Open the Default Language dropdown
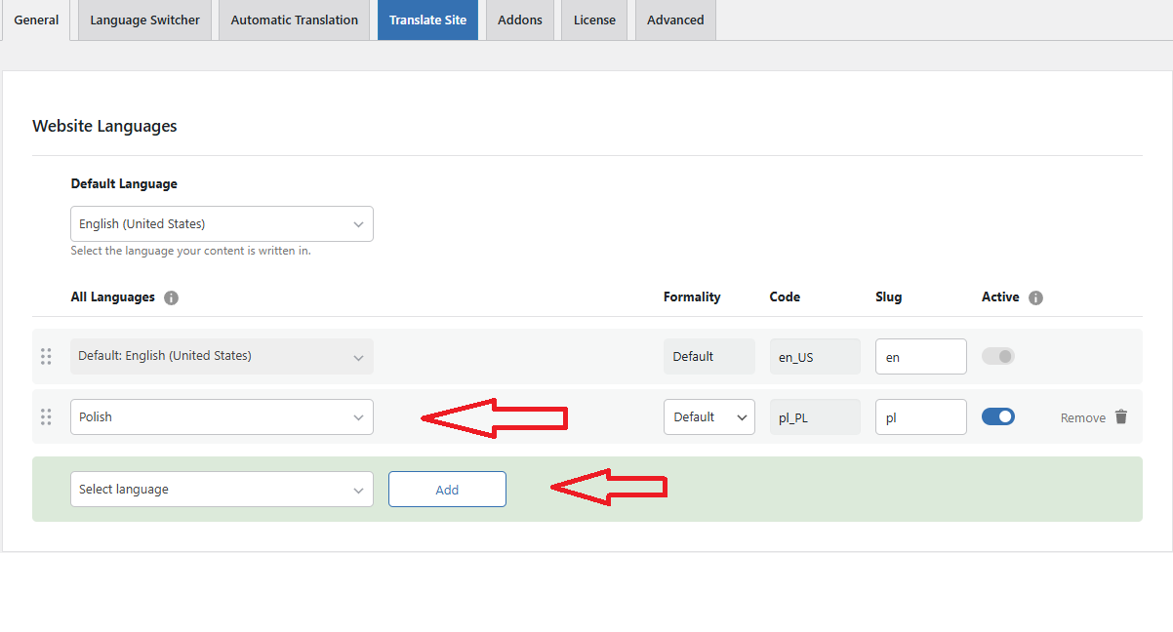Image resolution: width=1173 pixels, height=632 pixels. click(222, 223)
